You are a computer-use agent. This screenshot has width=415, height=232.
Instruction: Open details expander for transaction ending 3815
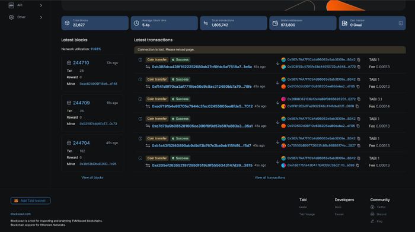141,158
